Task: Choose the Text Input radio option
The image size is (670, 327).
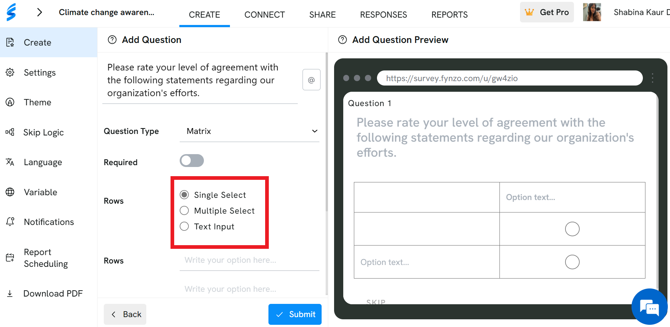Action: click(184, 226)
